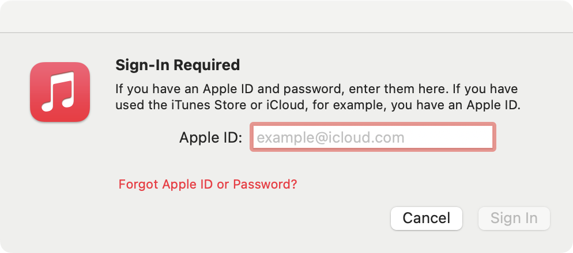This screenshot has width=573, height=253.
Task: Focus the example@icloud.com placeholder field
Action: point(372,138)
